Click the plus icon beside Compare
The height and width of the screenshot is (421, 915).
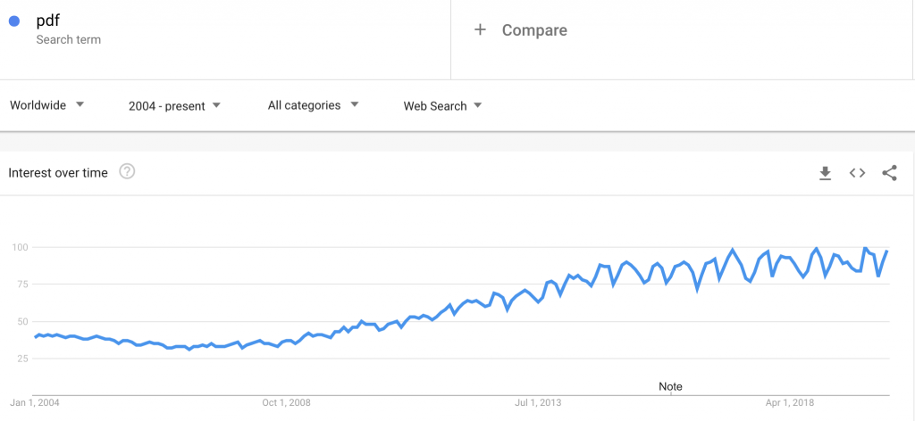pos(480,29)
